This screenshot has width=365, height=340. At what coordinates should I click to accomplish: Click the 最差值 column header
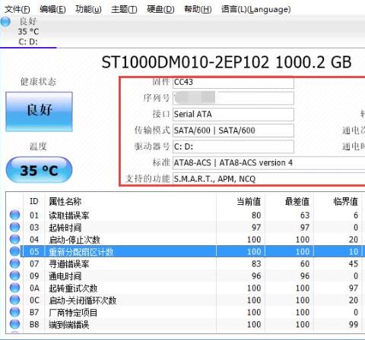pos(290,202)
